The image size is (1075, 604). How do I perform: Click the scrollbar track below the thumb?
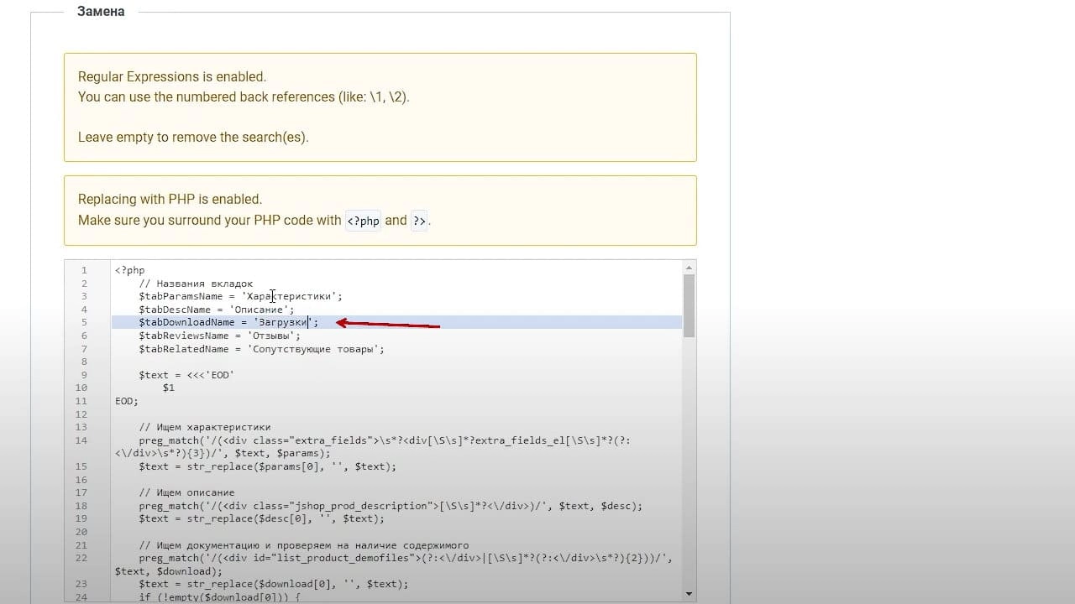(689, 461)
